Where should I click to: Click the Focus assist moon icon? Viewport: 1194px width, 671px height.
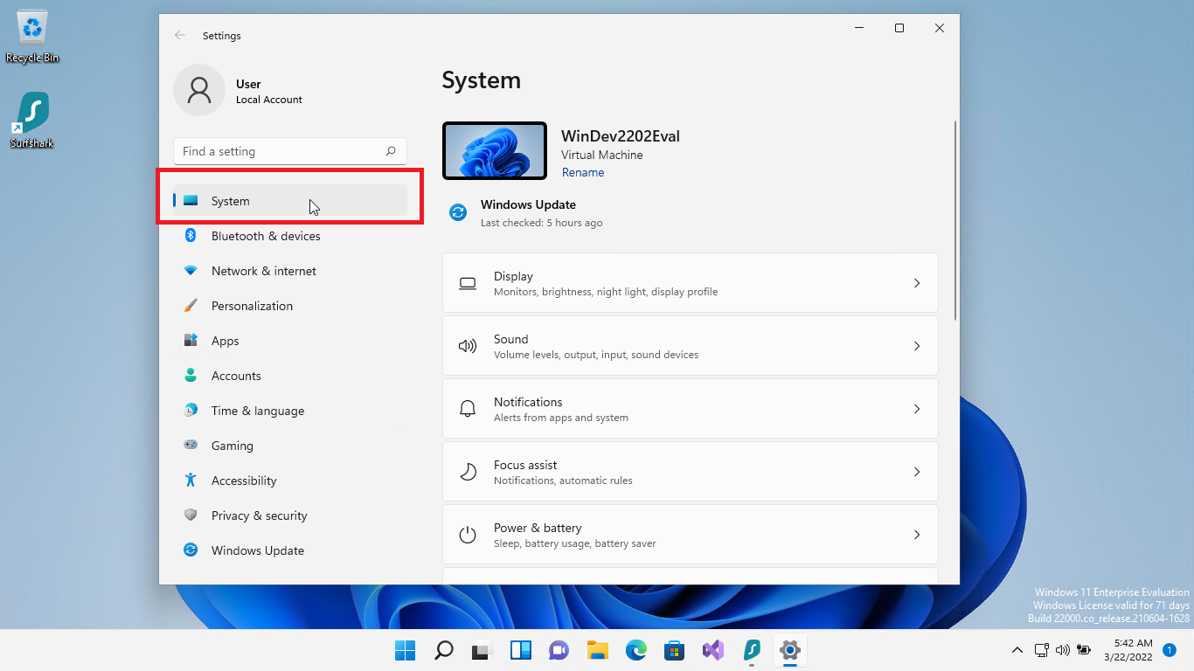(x=468, y=472)
